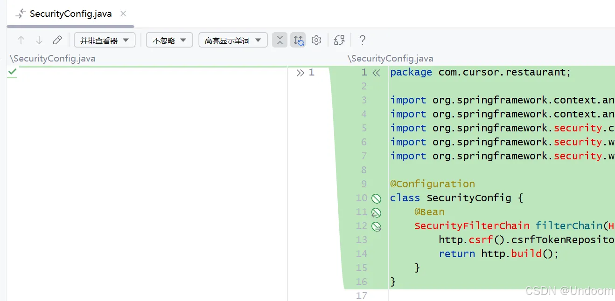Click the @Bean annotation
615x301 pixels.
(x=430, y=212)
